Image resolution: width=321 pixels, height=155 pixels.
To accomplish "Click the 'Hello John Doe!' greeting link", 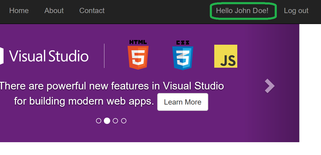I will (x=243, y=11).
